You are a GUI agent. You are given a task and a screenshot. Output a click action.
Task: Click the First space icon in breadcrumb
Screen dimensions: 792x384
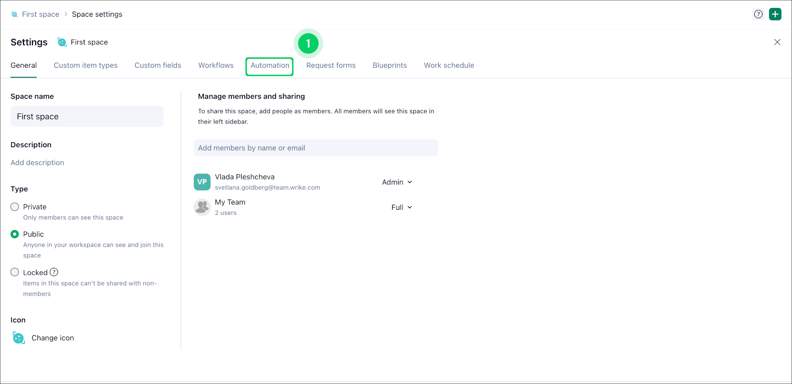click(15, 15)
